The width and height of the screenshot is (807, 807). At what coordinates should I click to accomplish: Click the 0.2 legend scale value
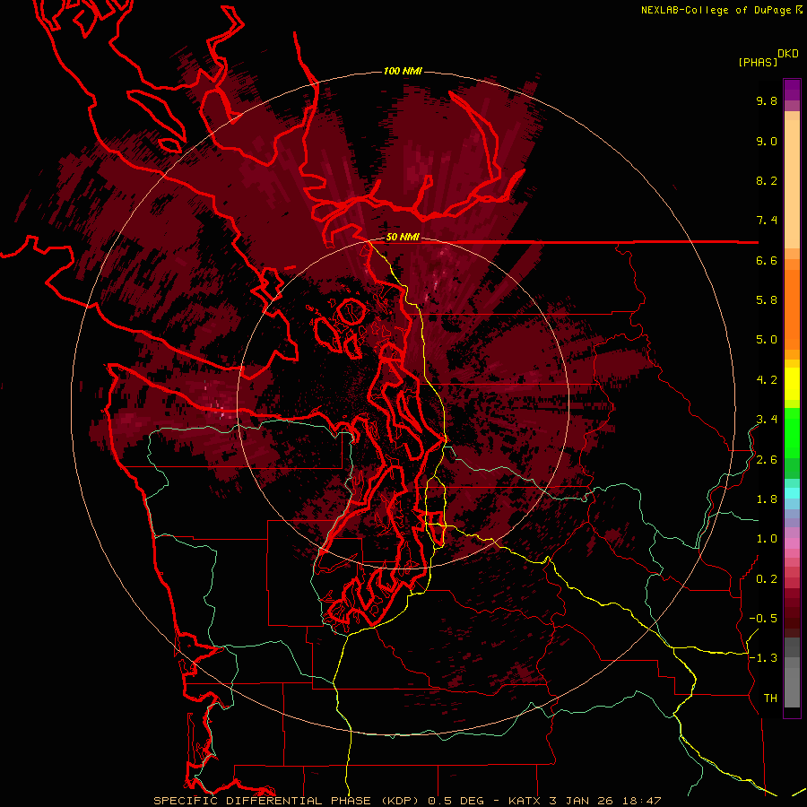pyautogui.click(x=767, y=579)
